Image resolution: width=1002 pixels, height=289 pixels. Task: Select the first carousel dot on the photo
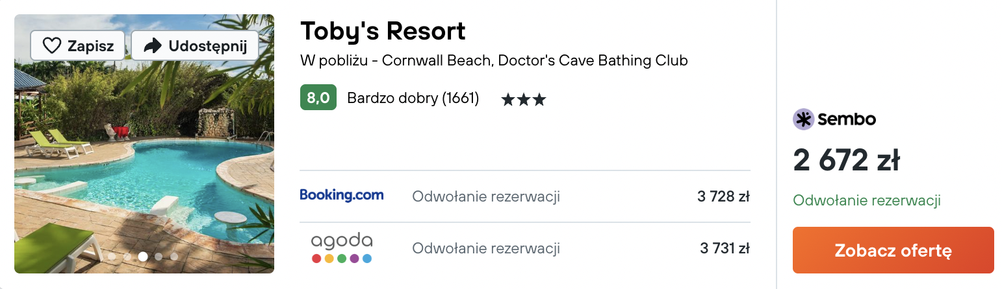click(x=112, y=257)
